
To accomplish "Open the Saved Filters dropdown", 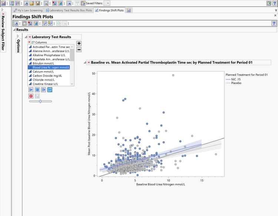I will (x=107, y=3).
